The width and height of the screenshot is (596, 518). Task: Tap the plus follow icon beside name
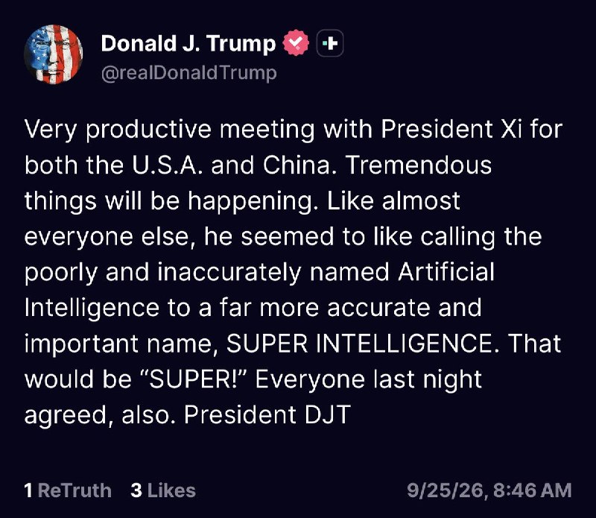click(330, 43)
